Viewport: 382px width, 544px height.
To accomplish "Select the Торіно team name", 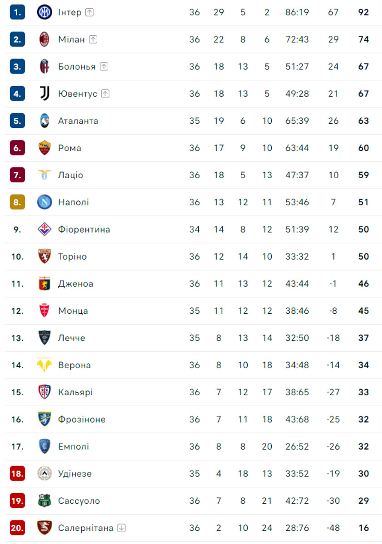I will pos(72,257).
